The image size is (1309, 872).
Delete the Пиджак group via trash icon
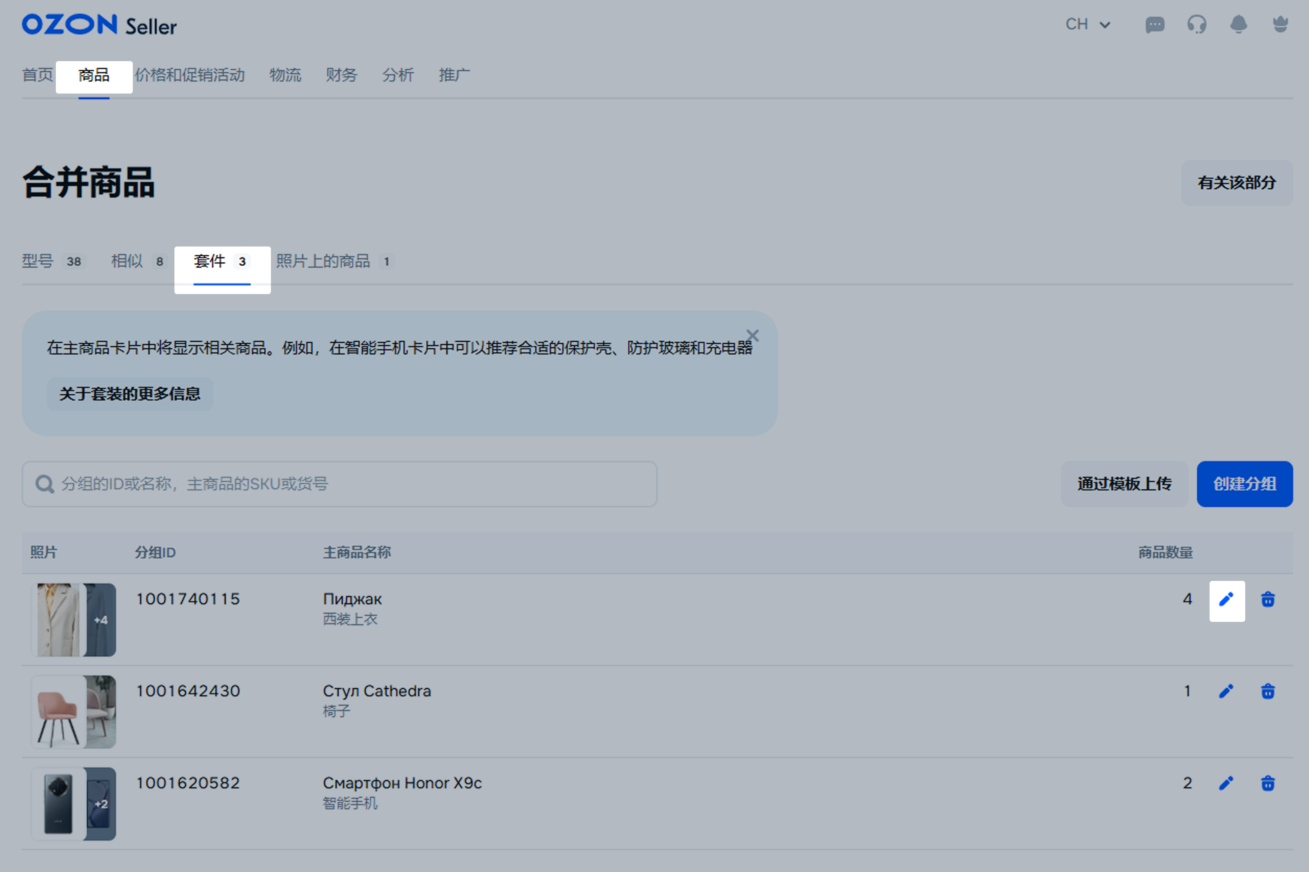tap(1267, 599)
